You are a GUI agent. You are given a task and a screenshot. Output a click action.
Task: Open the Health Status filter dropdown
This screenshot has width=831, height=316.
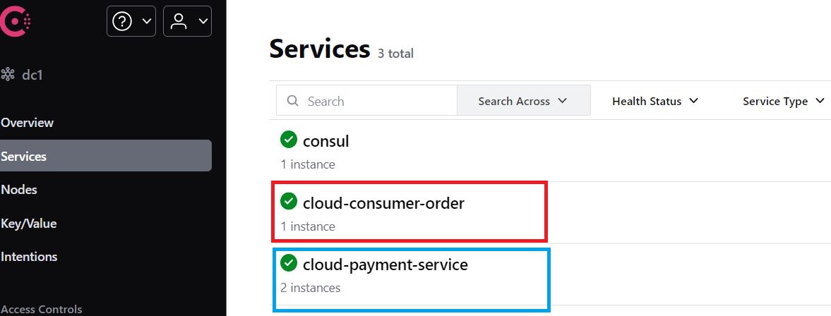(654, 101)
